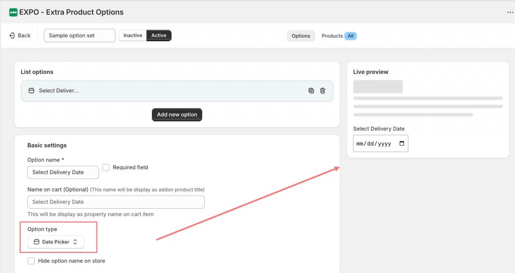
Task: Click the Add new option button
Action: (x=177, y=115)
